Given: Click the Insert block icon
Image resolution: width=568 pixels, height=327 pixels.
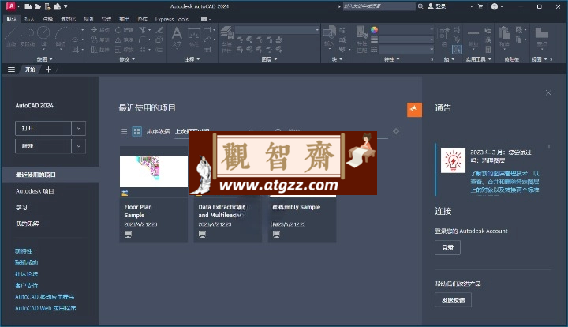Looking at the screenshot, I should [329, 32].
